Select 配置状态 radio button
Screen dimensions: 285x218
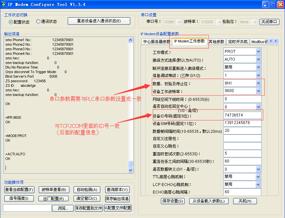pos(11,22)
